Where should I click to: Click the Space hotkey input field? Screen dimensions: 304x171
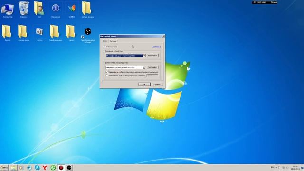coord(152,76)
